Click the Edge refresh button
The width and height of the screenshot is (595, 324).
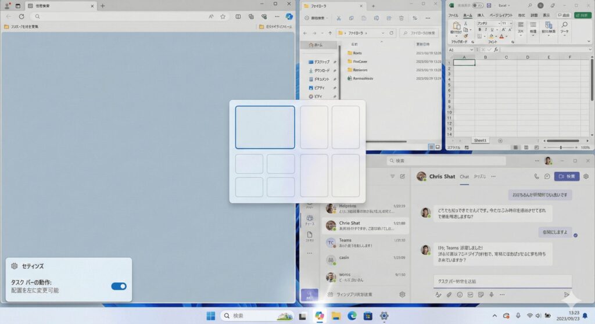point(21,17)
